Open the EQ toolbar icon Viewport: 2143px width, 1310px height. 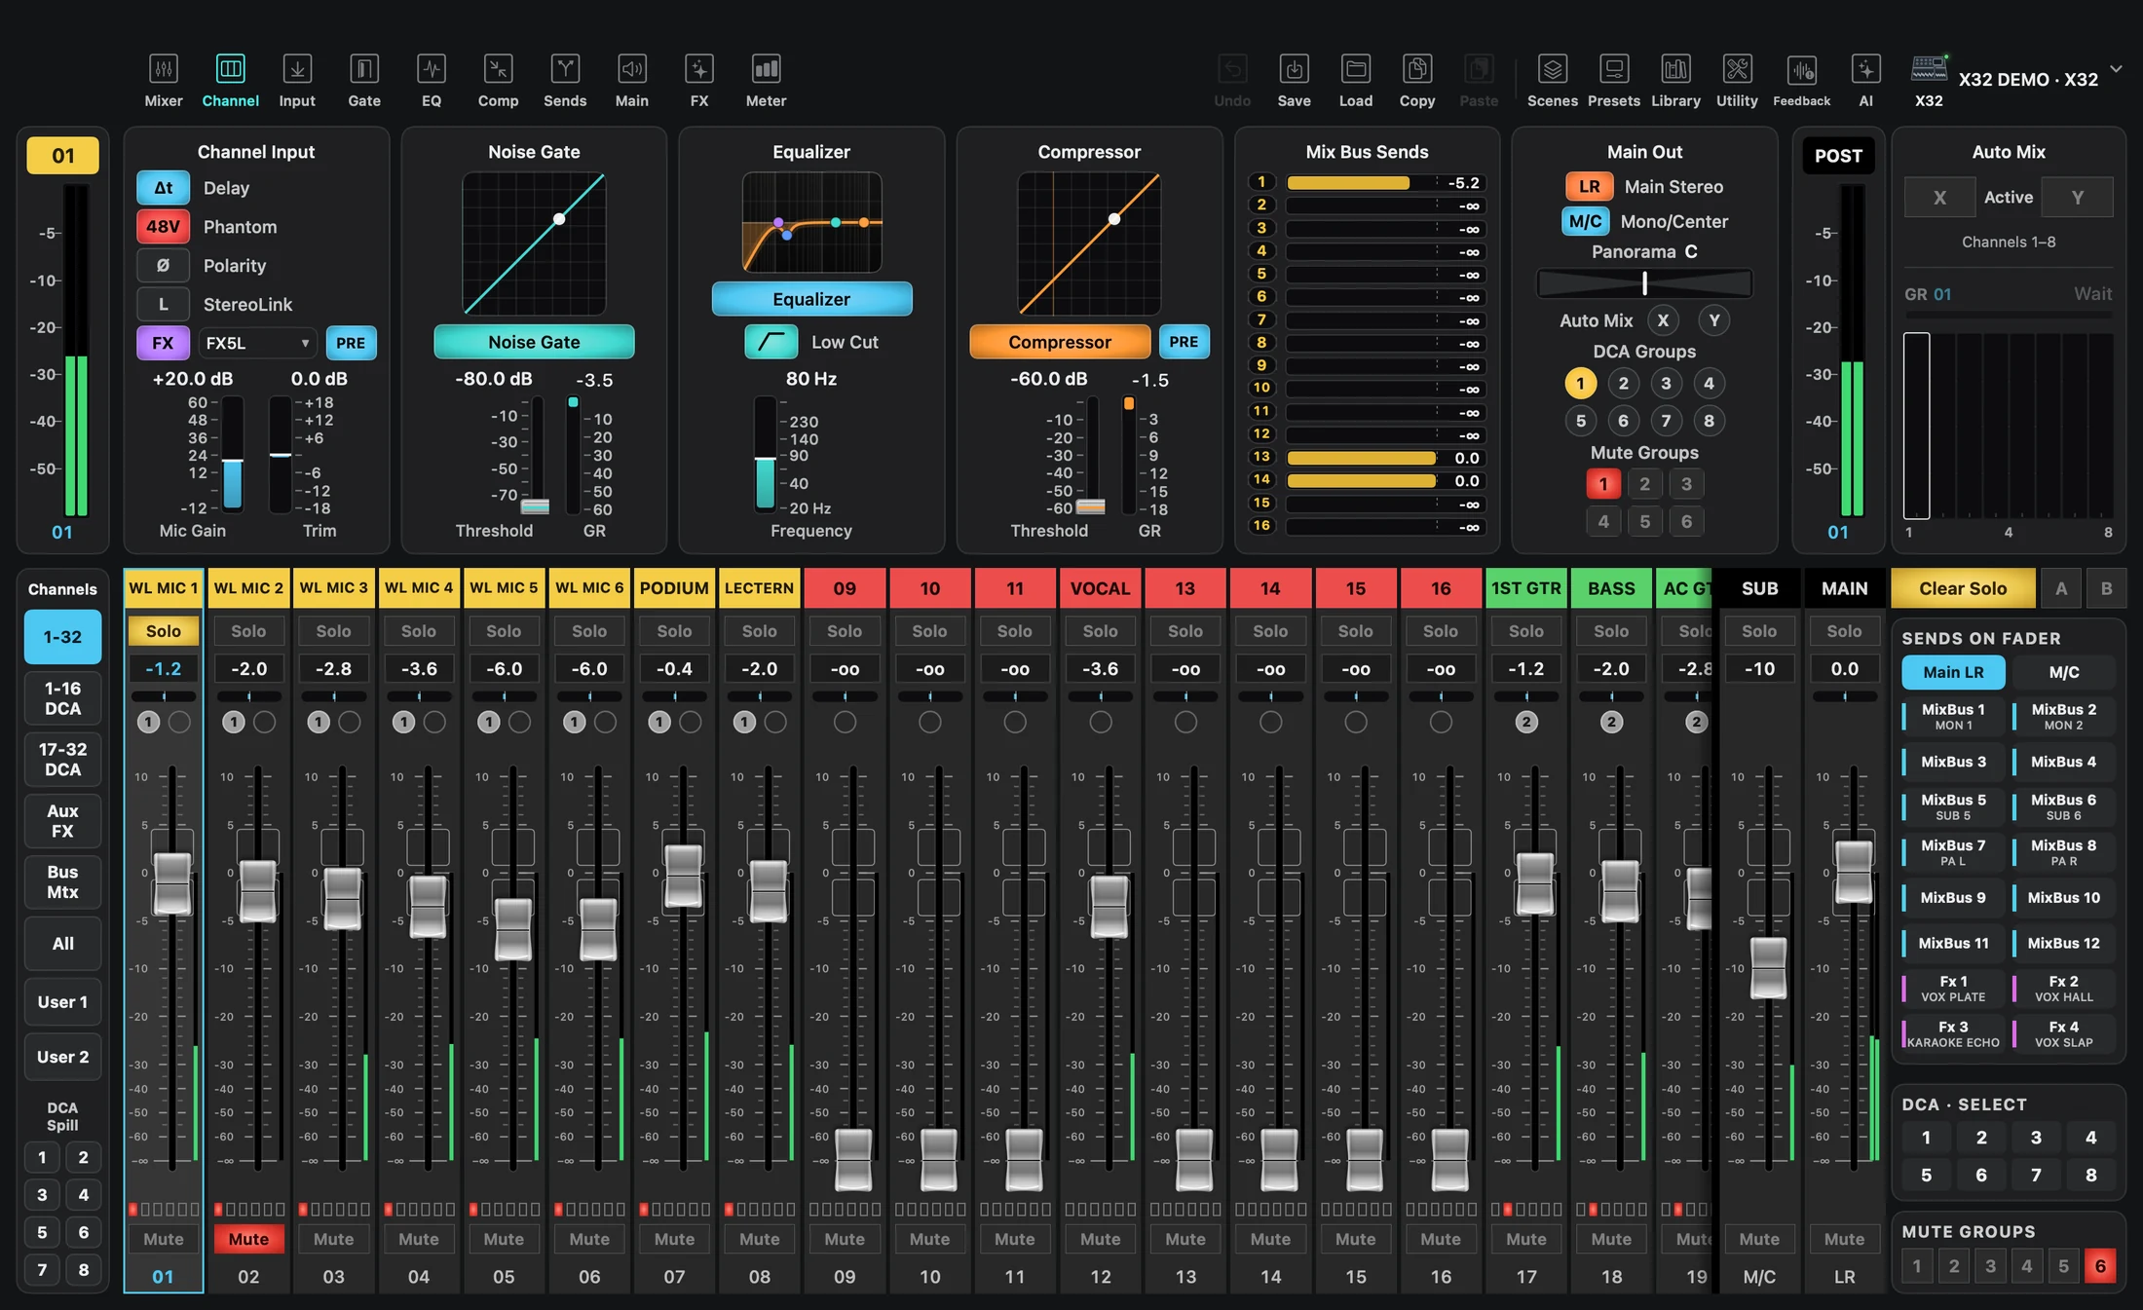tap(432, 80)
